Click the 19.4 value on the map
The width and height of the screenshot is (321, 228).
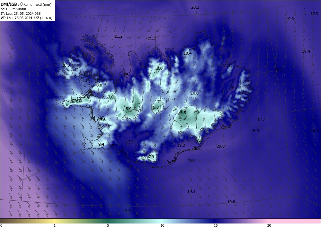[306, 51]
